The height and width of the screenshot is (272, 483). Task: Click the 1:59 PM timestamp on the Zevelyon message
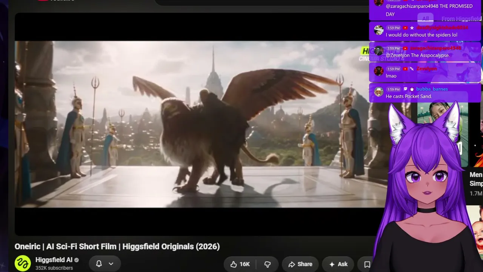click(x=394, y=69)
